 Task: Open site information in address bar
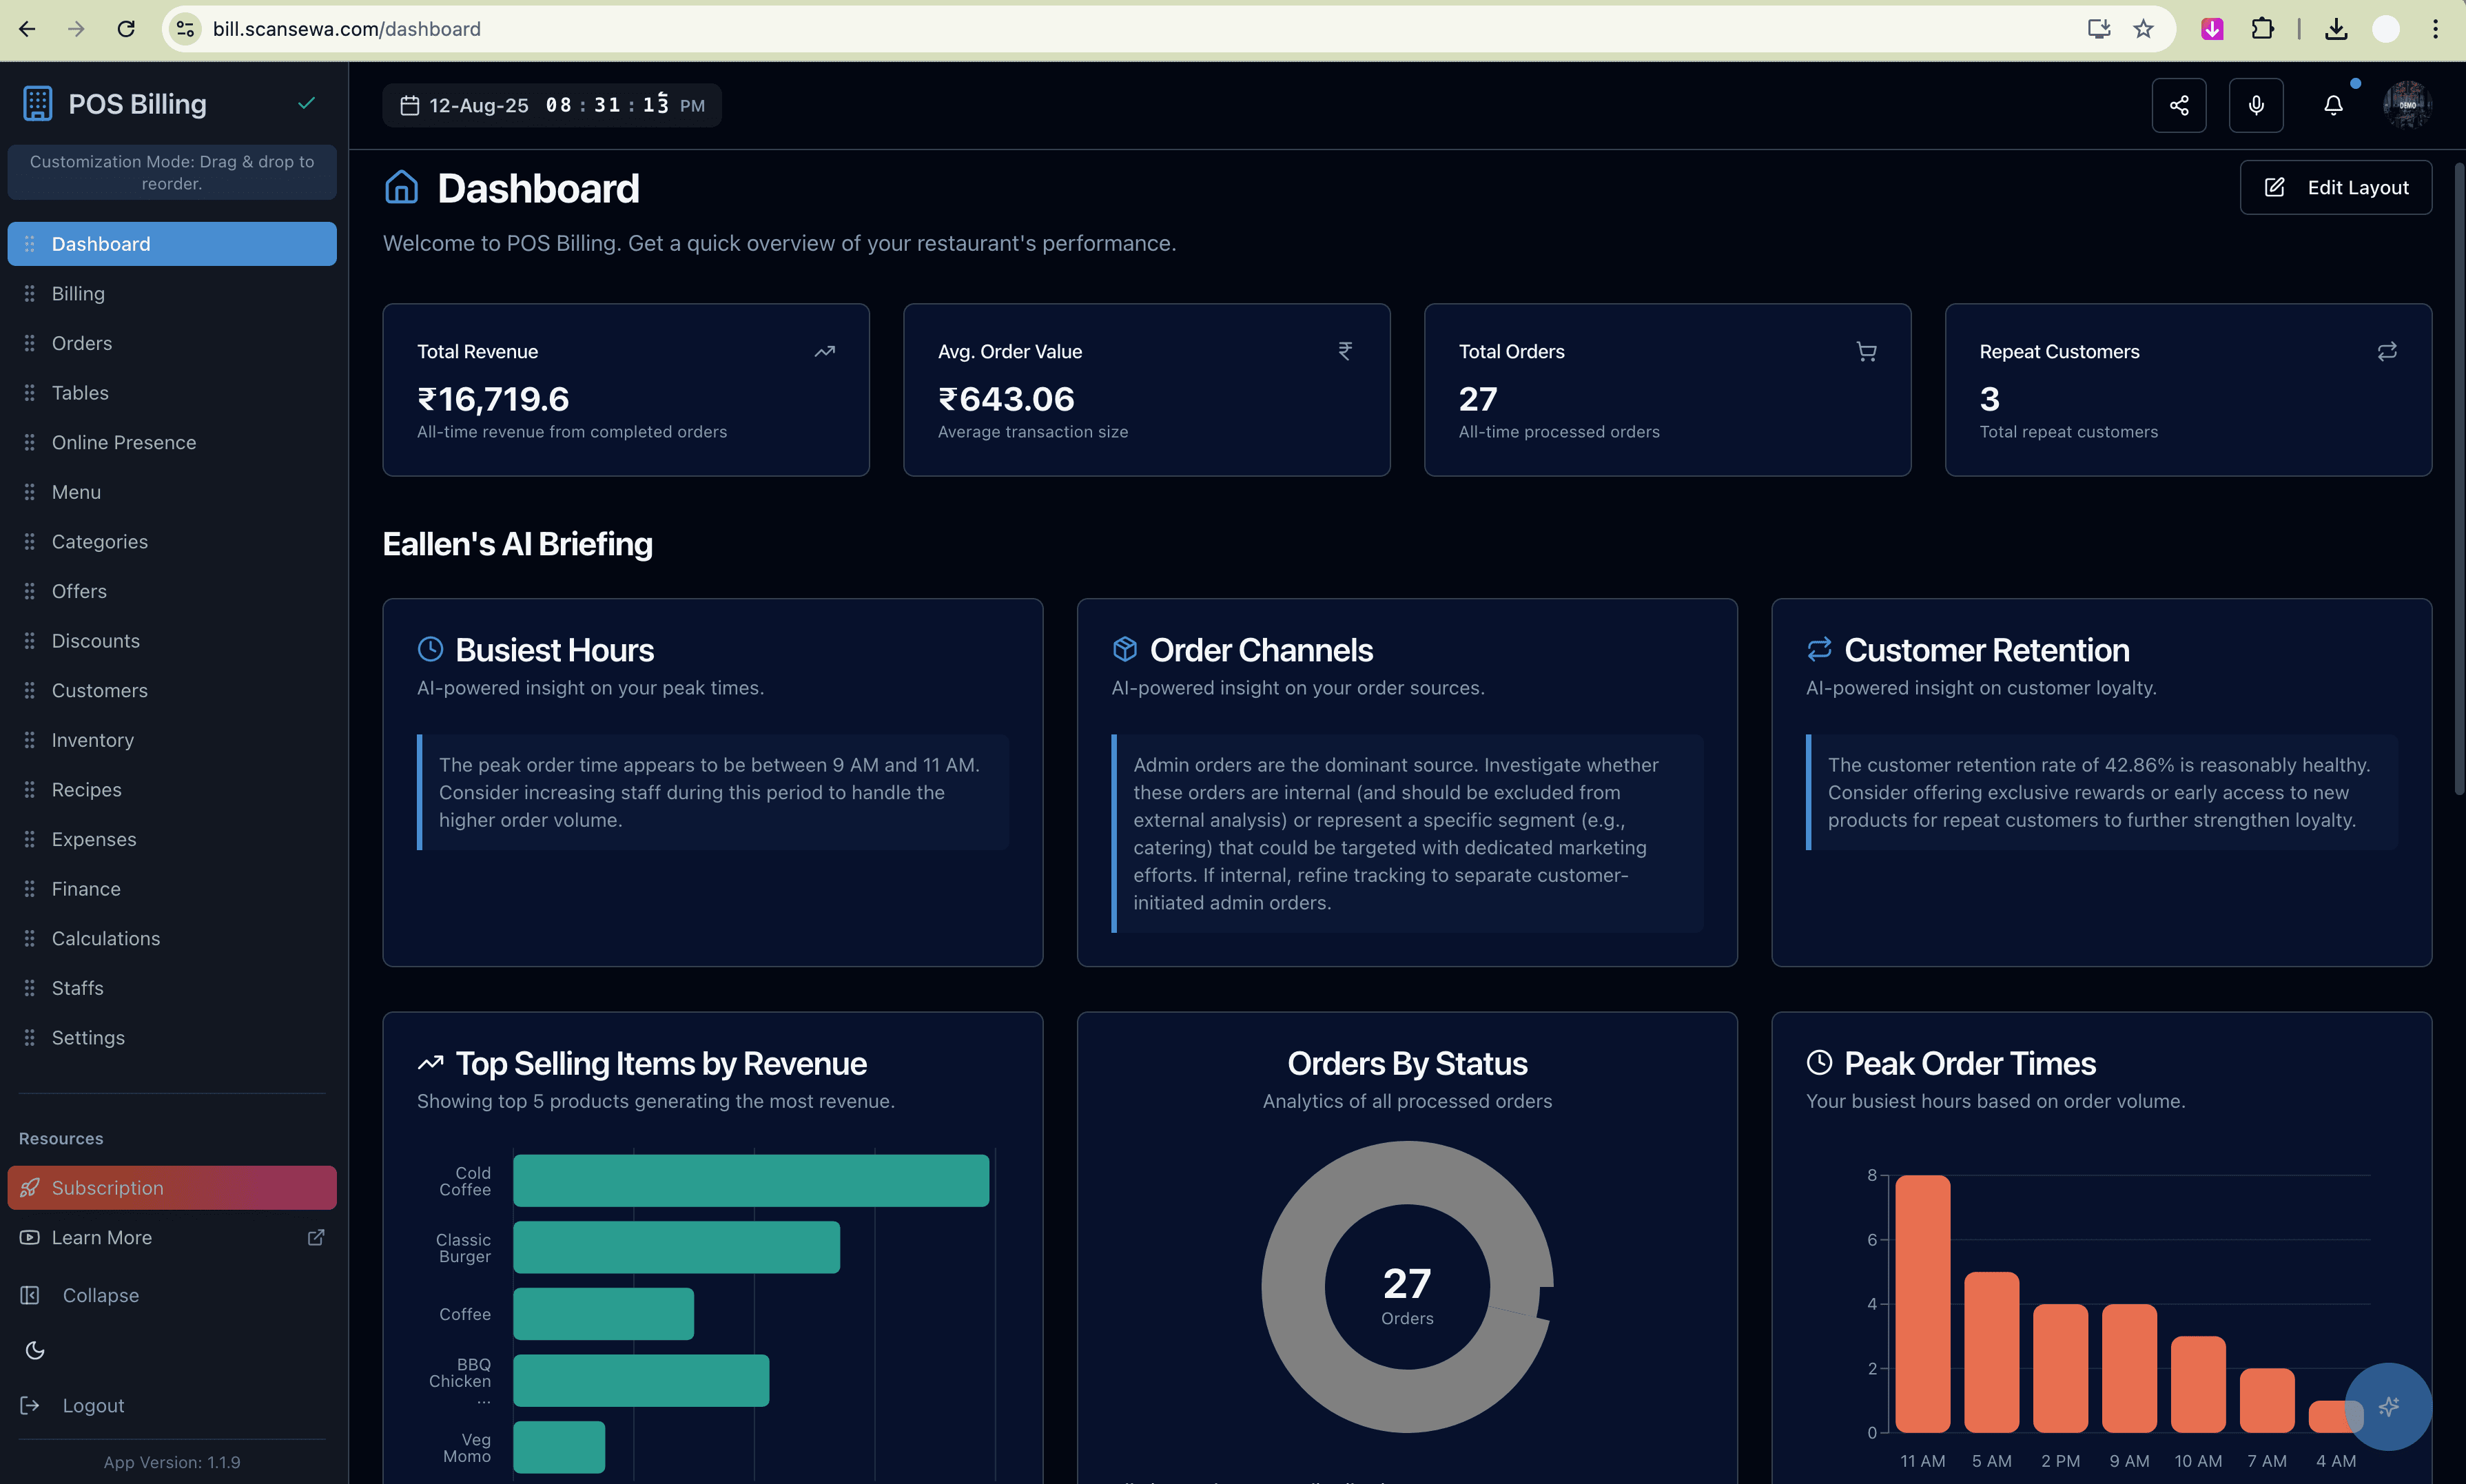pyautogui.click(x=185, y=29)
